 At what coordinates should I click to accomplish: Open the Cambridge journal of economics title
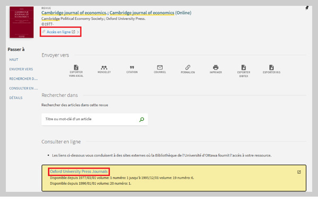point(116,13)
